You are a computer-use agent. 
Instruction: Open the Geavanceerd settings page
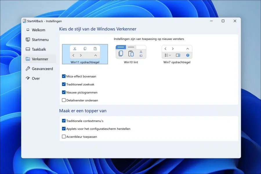tap(39, 69)
